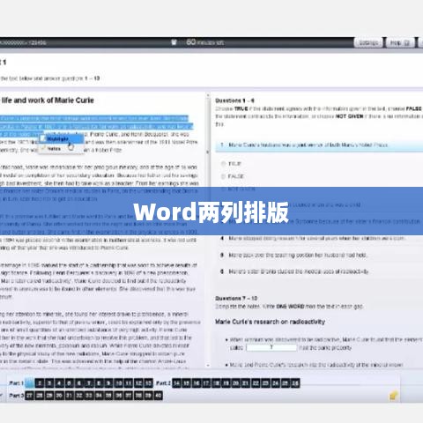Screen dimensions: 423x423
Task: Click the timer clock icon
Action: point(174,42)
